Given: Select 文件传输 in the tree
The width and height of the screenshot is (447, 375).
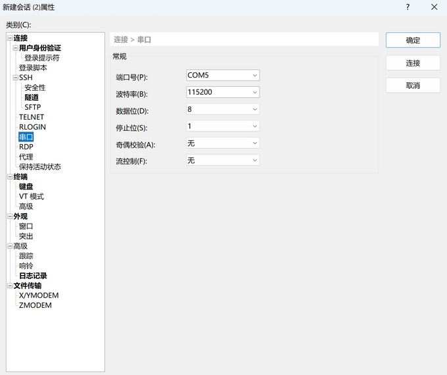Looking at the screenshot, I should (28, 286).
